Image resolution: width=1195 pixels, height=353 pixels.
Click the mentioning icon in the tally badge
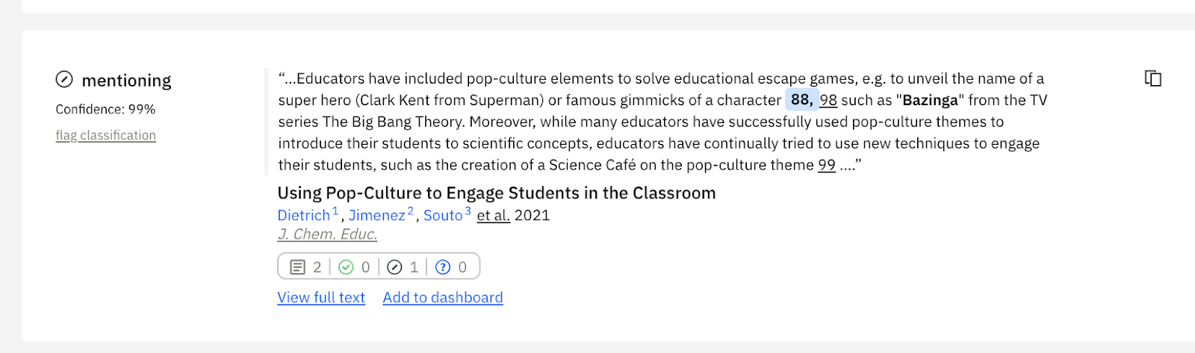click(x=394, y=267)
